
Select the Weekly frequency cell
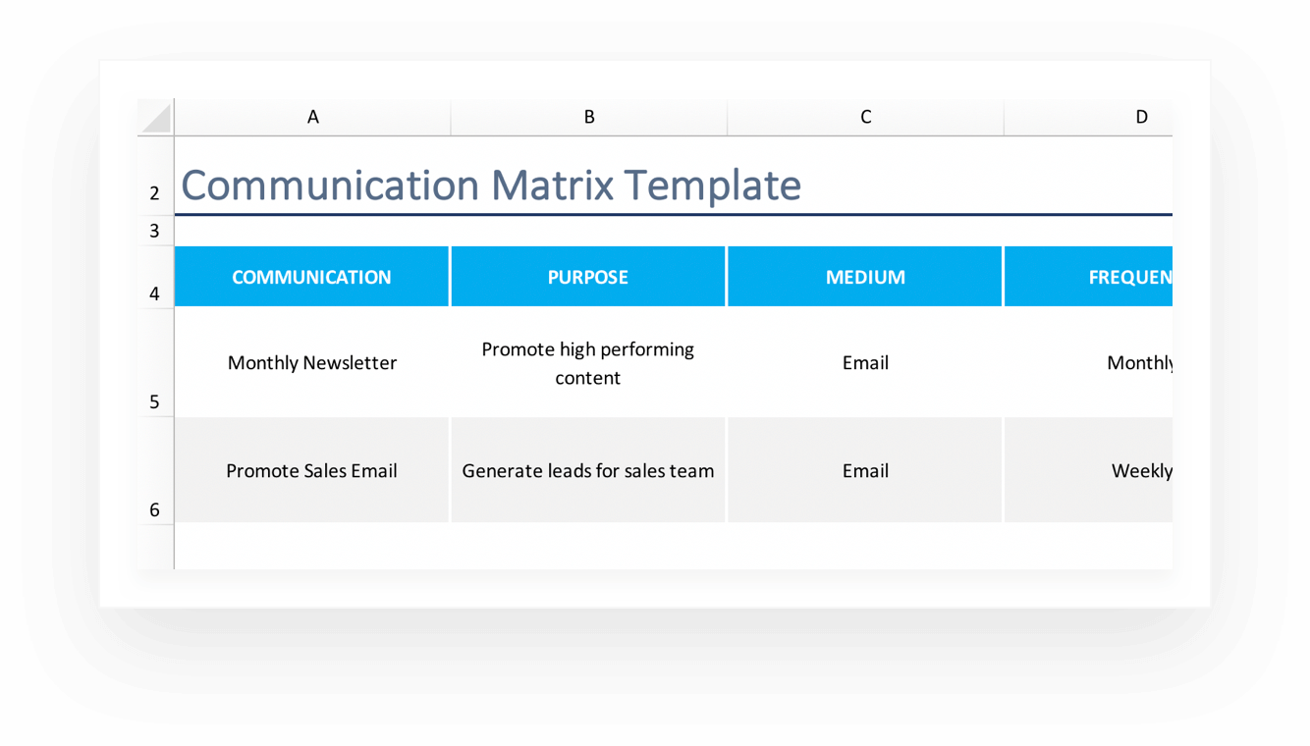click(x=1139, y=470)
